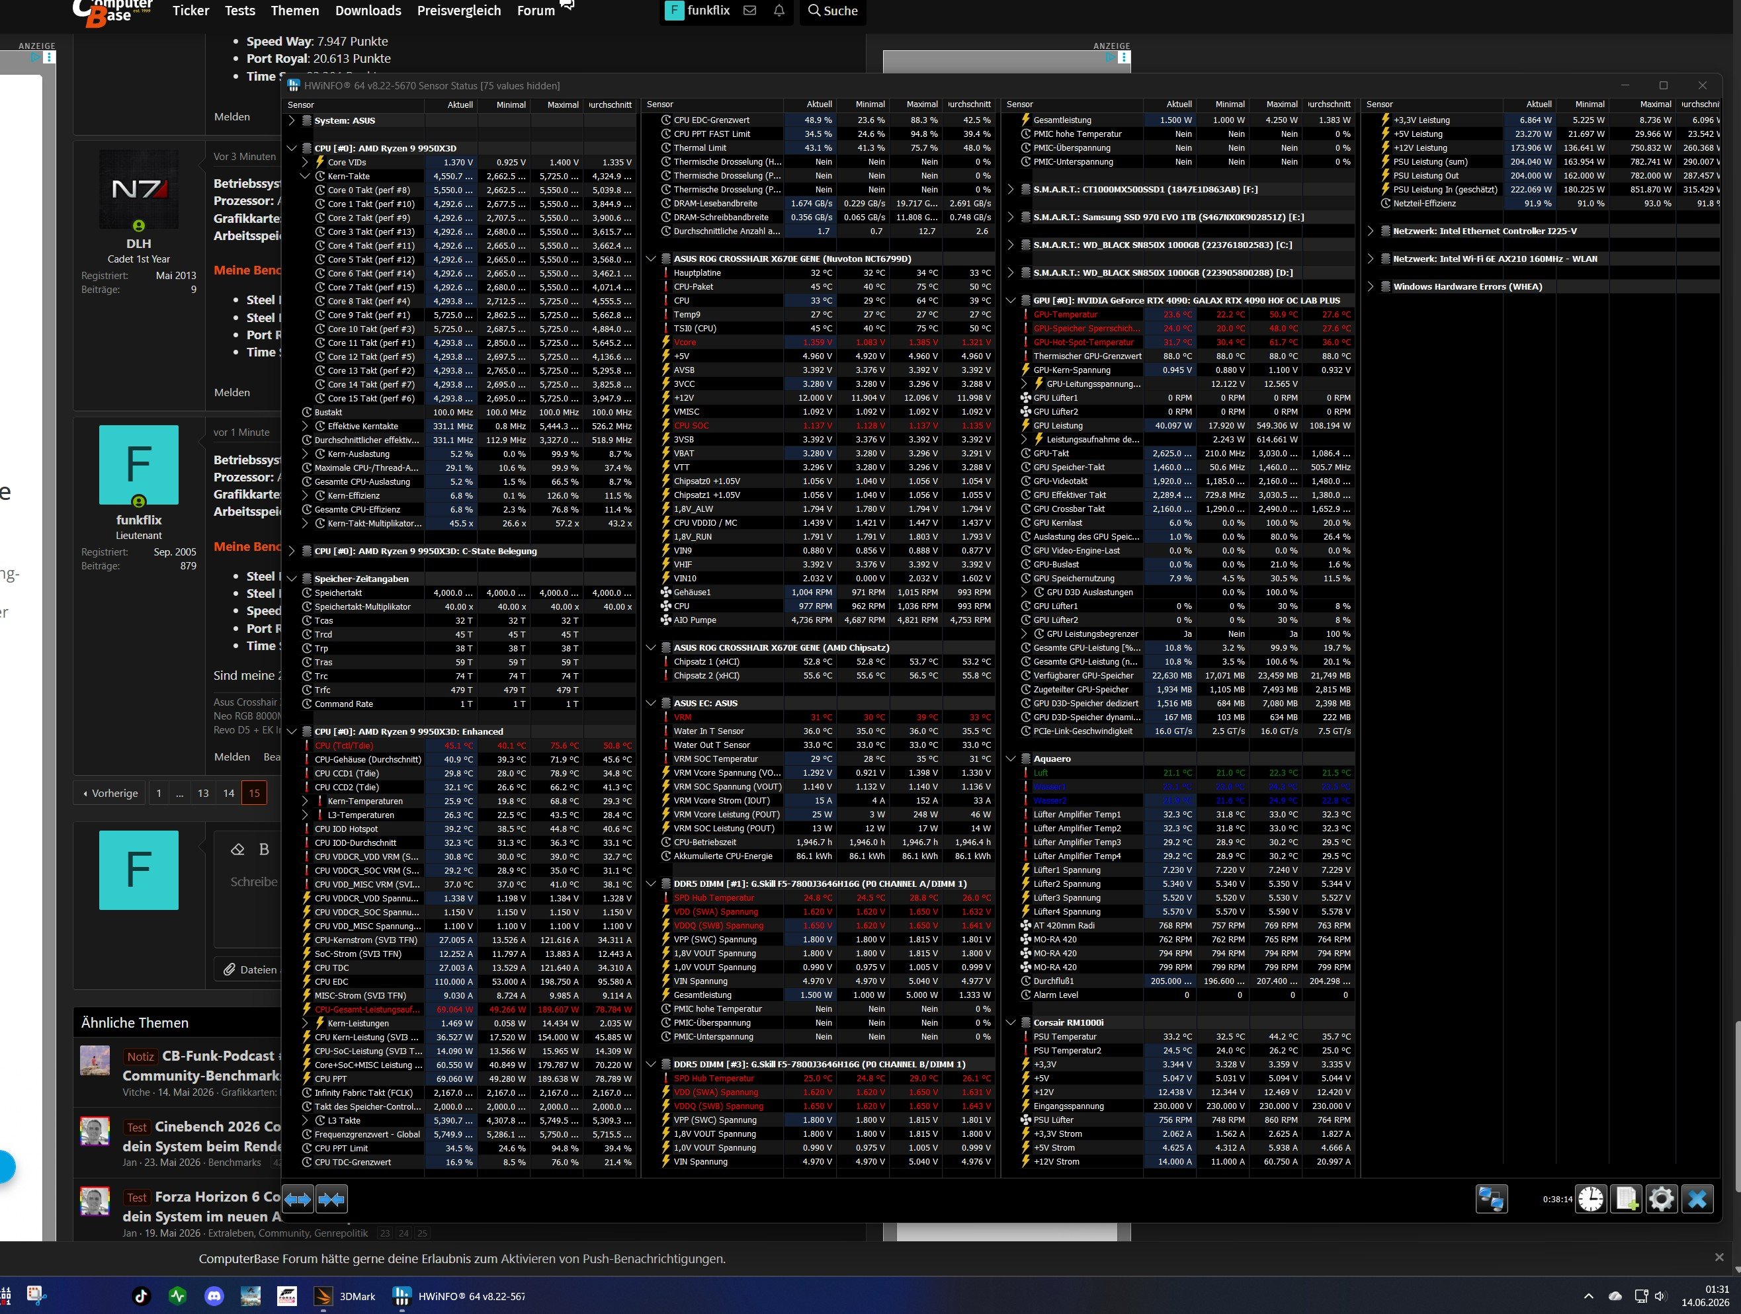
Task: Collapse the Speicher-Zeitangaben group
Action: tap(292, 579)
